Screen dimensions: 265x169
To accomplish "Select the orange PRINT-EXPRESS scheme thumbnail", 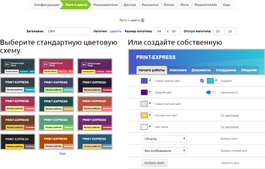I will (x=56, y=141).
